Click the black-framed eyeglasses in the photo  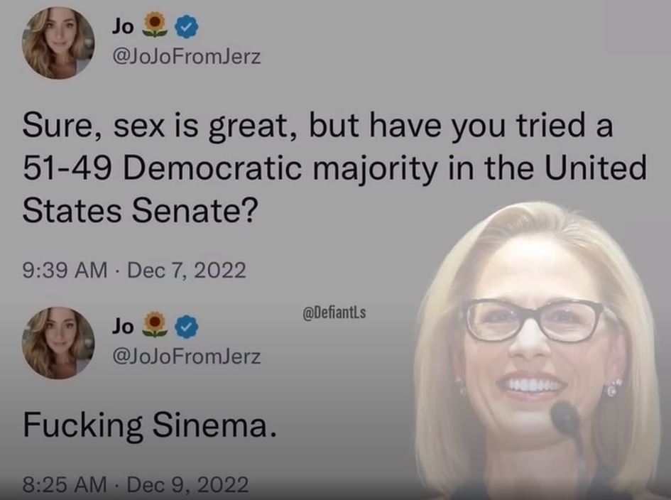(541, 321)
